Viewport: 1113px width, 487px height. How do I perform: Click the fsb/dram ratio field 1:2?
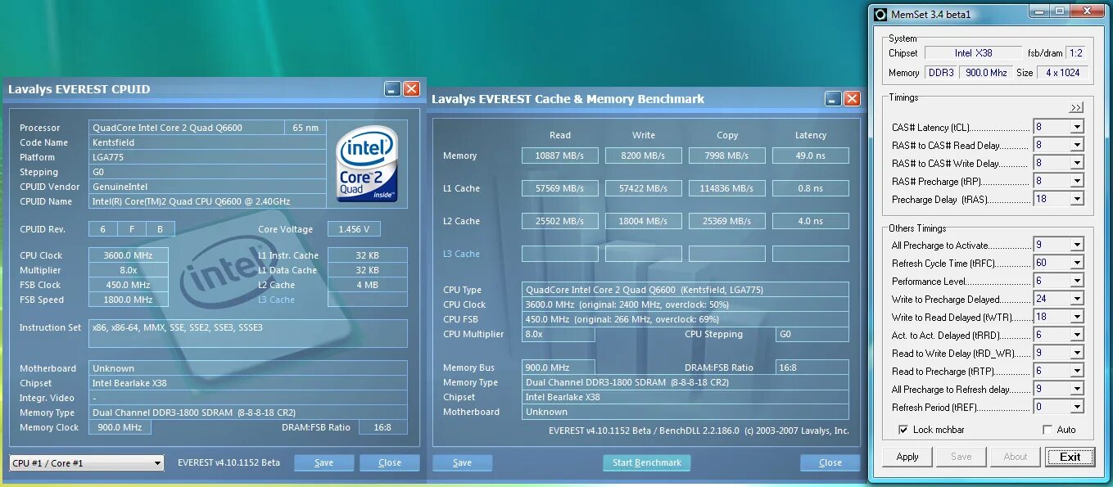1075,53
